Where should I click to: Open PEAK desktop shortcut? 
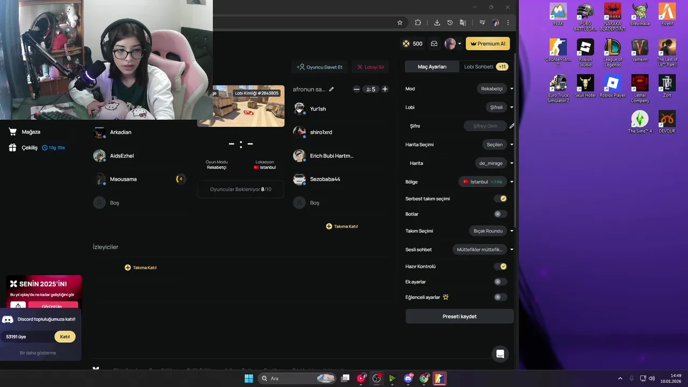(x=558, y=15)
